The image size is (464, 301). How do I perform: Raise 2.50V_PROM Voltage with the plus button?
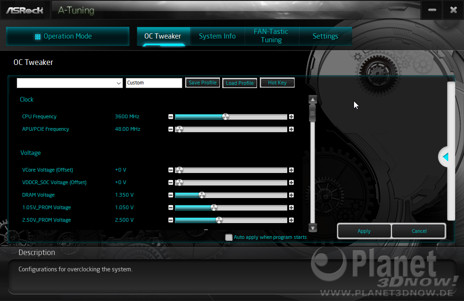click(291, 220)
